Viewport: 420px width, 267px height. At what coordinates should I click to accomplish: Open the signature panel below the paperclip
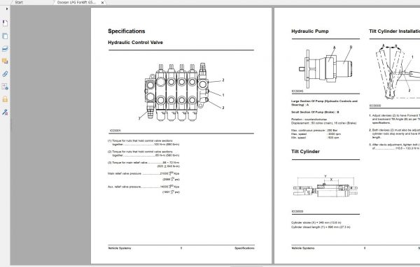click(x=5, y=87)
